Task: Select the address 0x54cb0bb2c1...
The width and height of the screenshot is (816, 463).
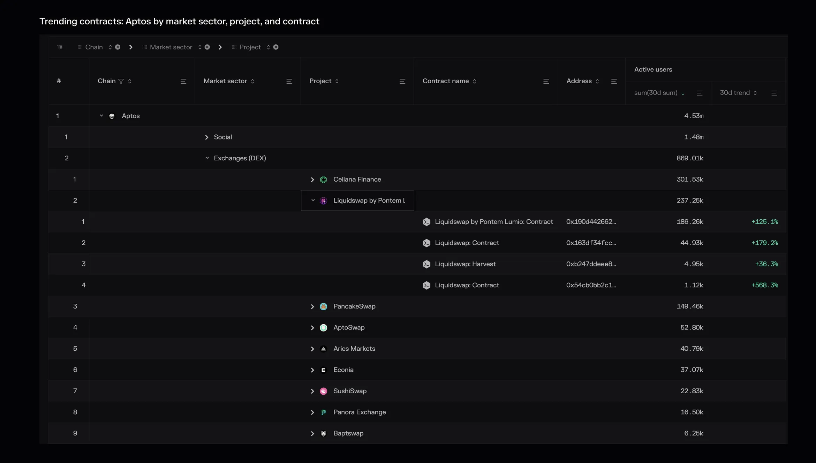Action: [591, 285]
